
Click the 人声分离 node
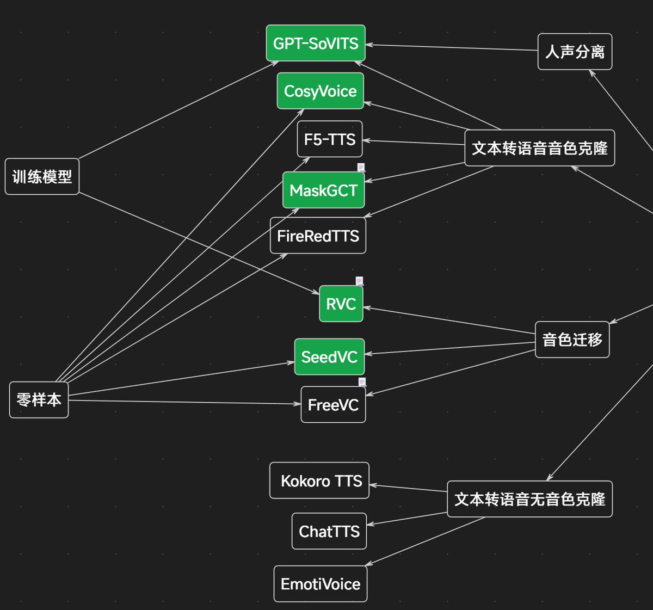click(575, 52)
